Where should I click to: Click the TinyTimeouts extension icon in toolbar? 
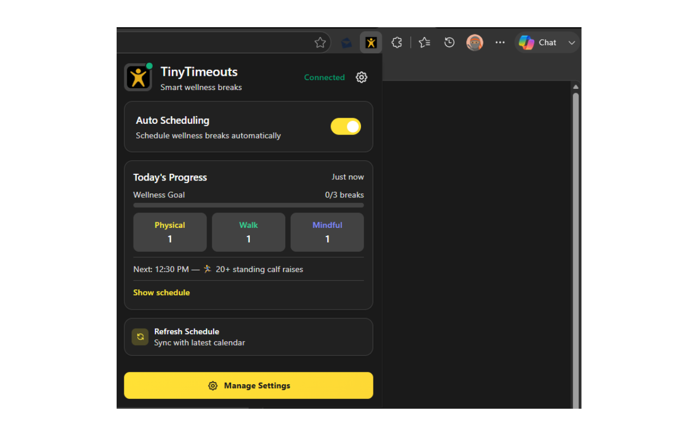tap(371, 43)
